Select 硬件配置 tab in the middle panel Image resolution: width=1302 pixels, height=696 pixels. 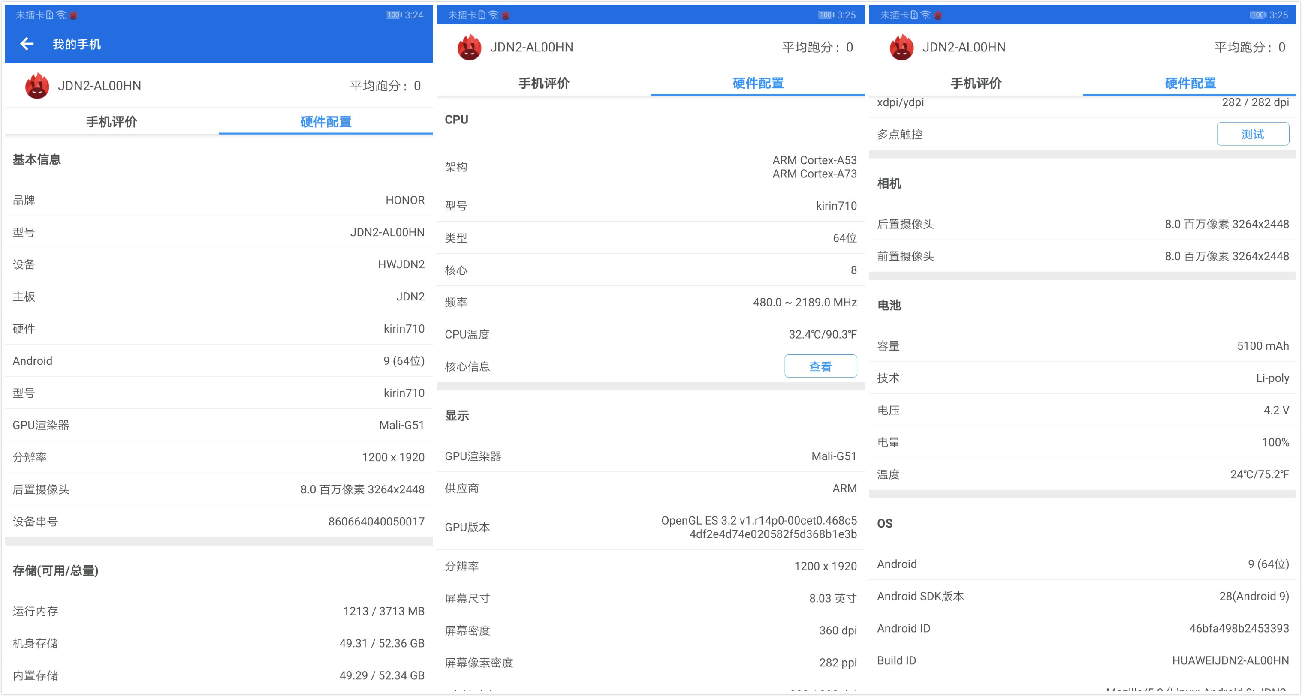click(x=758, y=83)
